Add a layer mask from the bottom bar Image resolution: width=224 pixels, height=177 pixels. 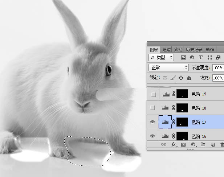(x=183, y=145)
